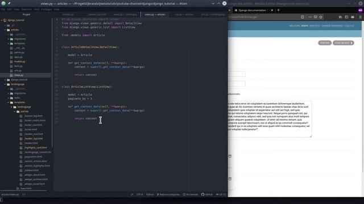The height and width of the screenshot is (204, 364).
Task: Open the Packages menu in Atom
Action: tap(47, 10)
